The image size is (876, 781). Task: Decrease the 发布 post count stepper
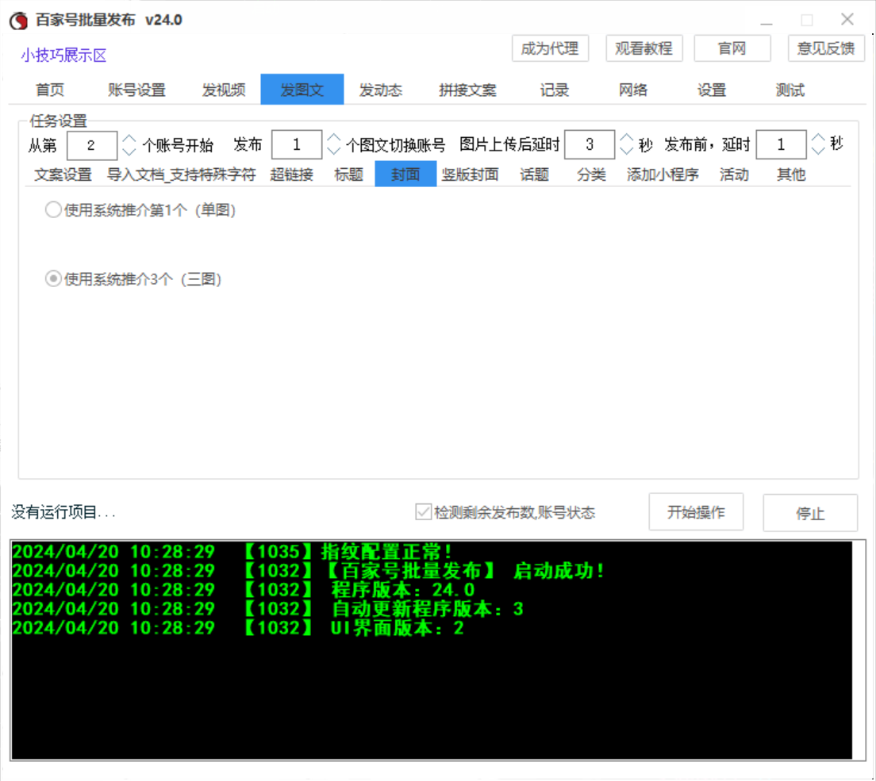[333, 150]
